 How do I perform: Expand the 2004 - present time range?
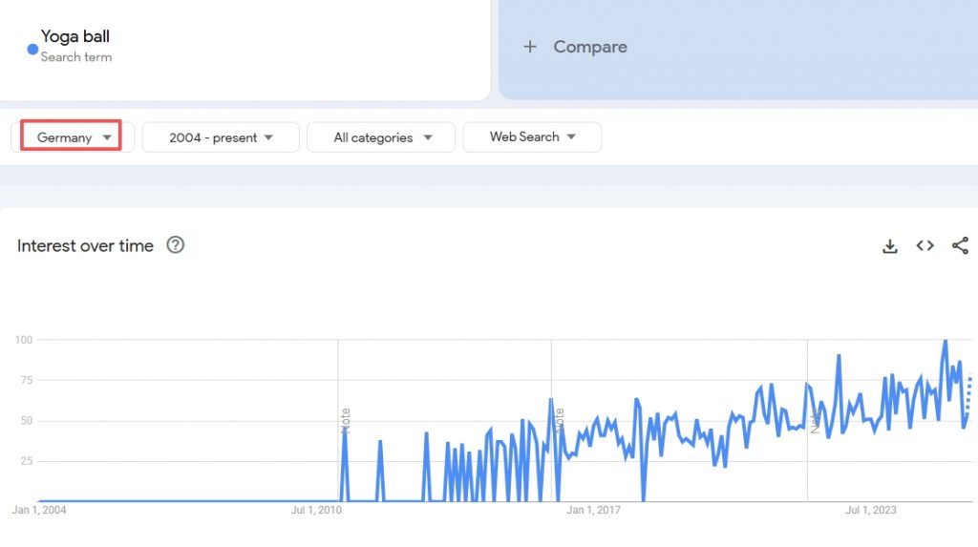pyautogui.click(x=221, y=137)
